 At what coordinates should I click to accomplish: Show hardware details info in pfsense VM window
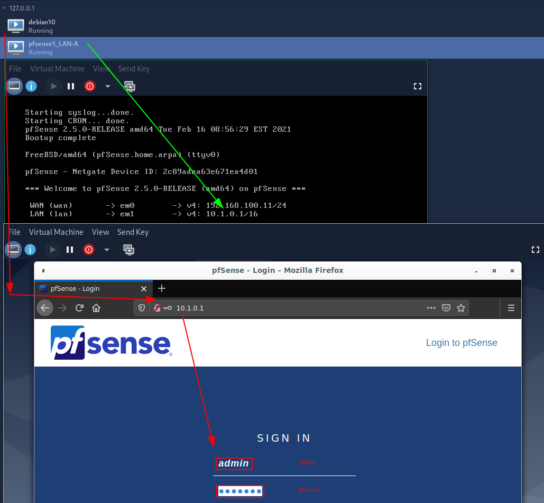pyautogui.click(x=31, y=86)
